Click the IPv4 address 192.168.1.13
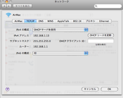 [x=41, y=36]
